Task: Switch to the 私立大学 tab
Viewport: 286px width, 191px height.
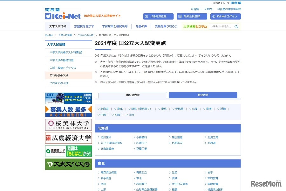Action: [203, 95]
